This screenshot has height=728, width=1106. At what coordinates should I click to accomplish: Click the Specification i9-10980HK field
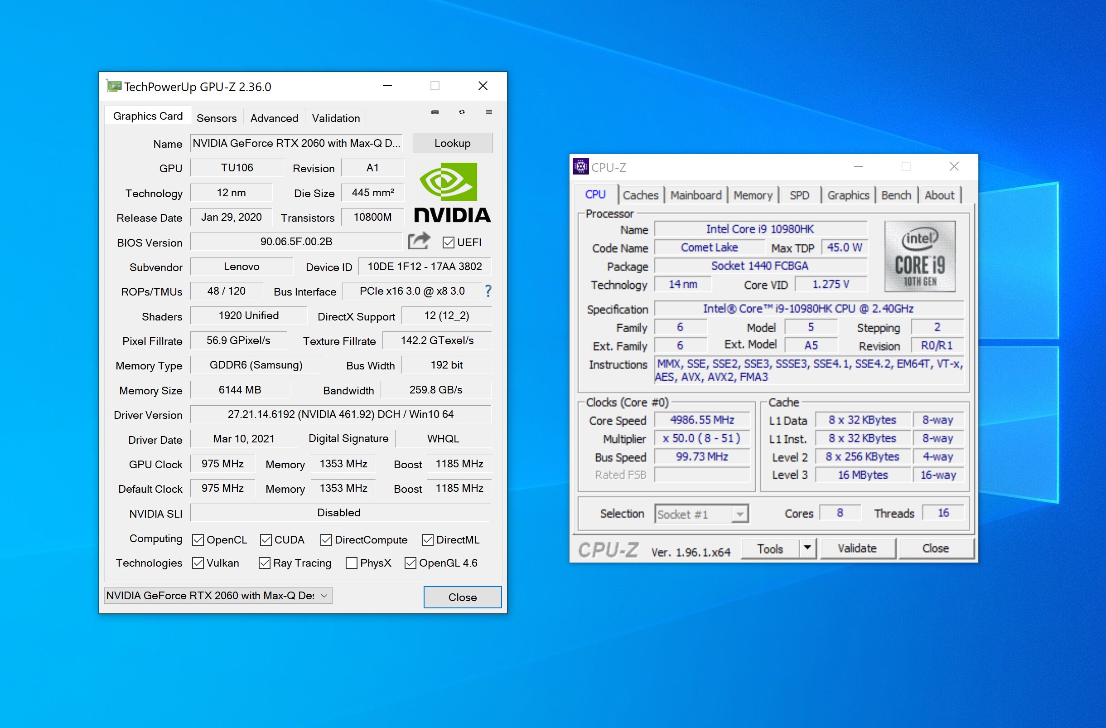click(809, 308)
